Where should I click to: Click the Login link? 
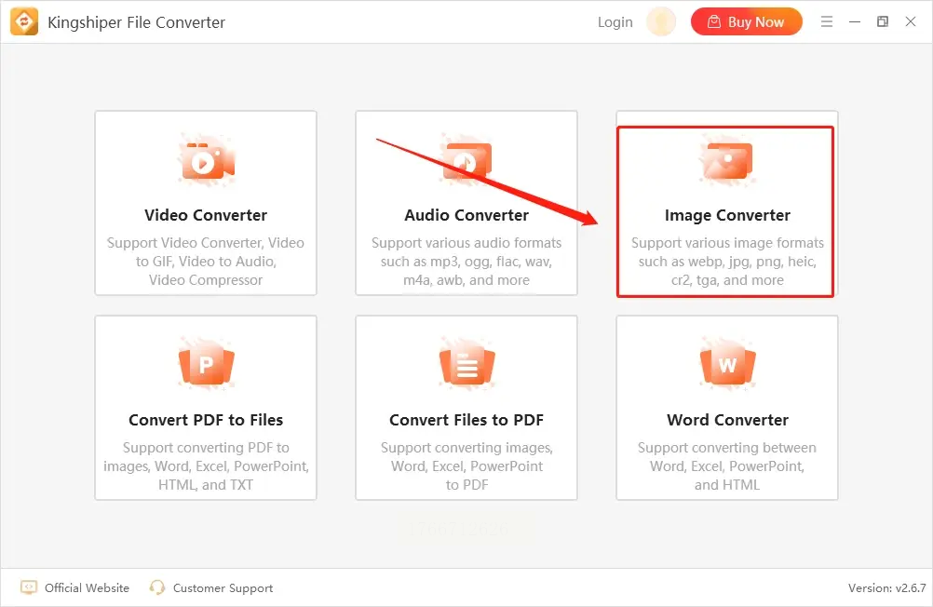coord(615,22)
